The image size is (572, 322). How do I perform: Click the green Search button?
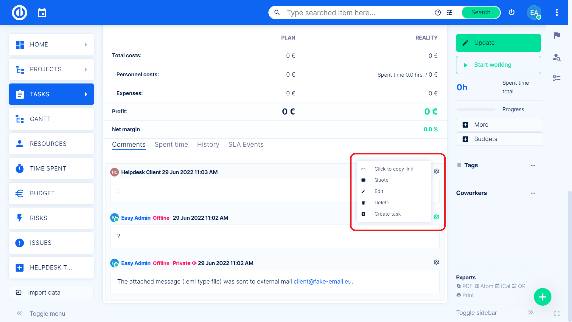pyautogui.click(x=481, y=13)
